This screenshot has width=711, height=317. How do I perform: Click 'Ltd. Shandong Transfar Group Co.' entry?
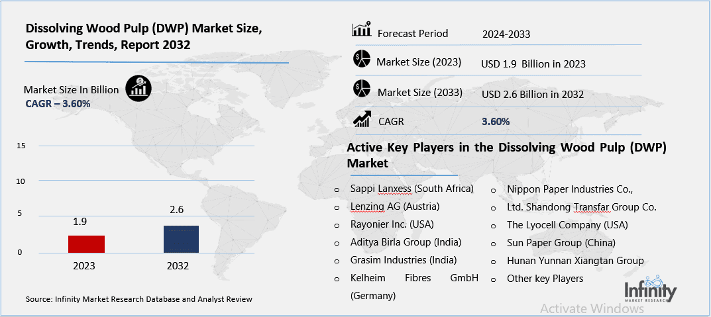[x=582, y=207]
